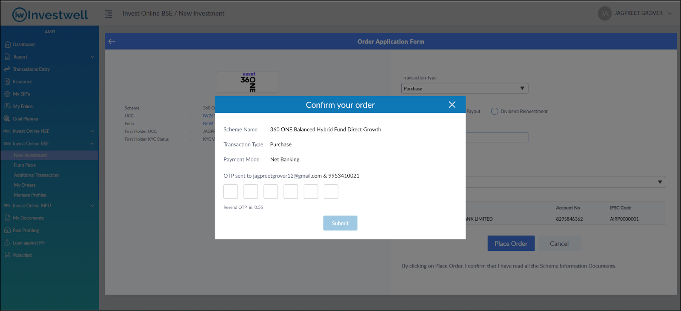Image resolution: width=681 pixels, height=311 pixels.
Task: Click the Transactions Entry arrows icon
Action: [7, 69]
